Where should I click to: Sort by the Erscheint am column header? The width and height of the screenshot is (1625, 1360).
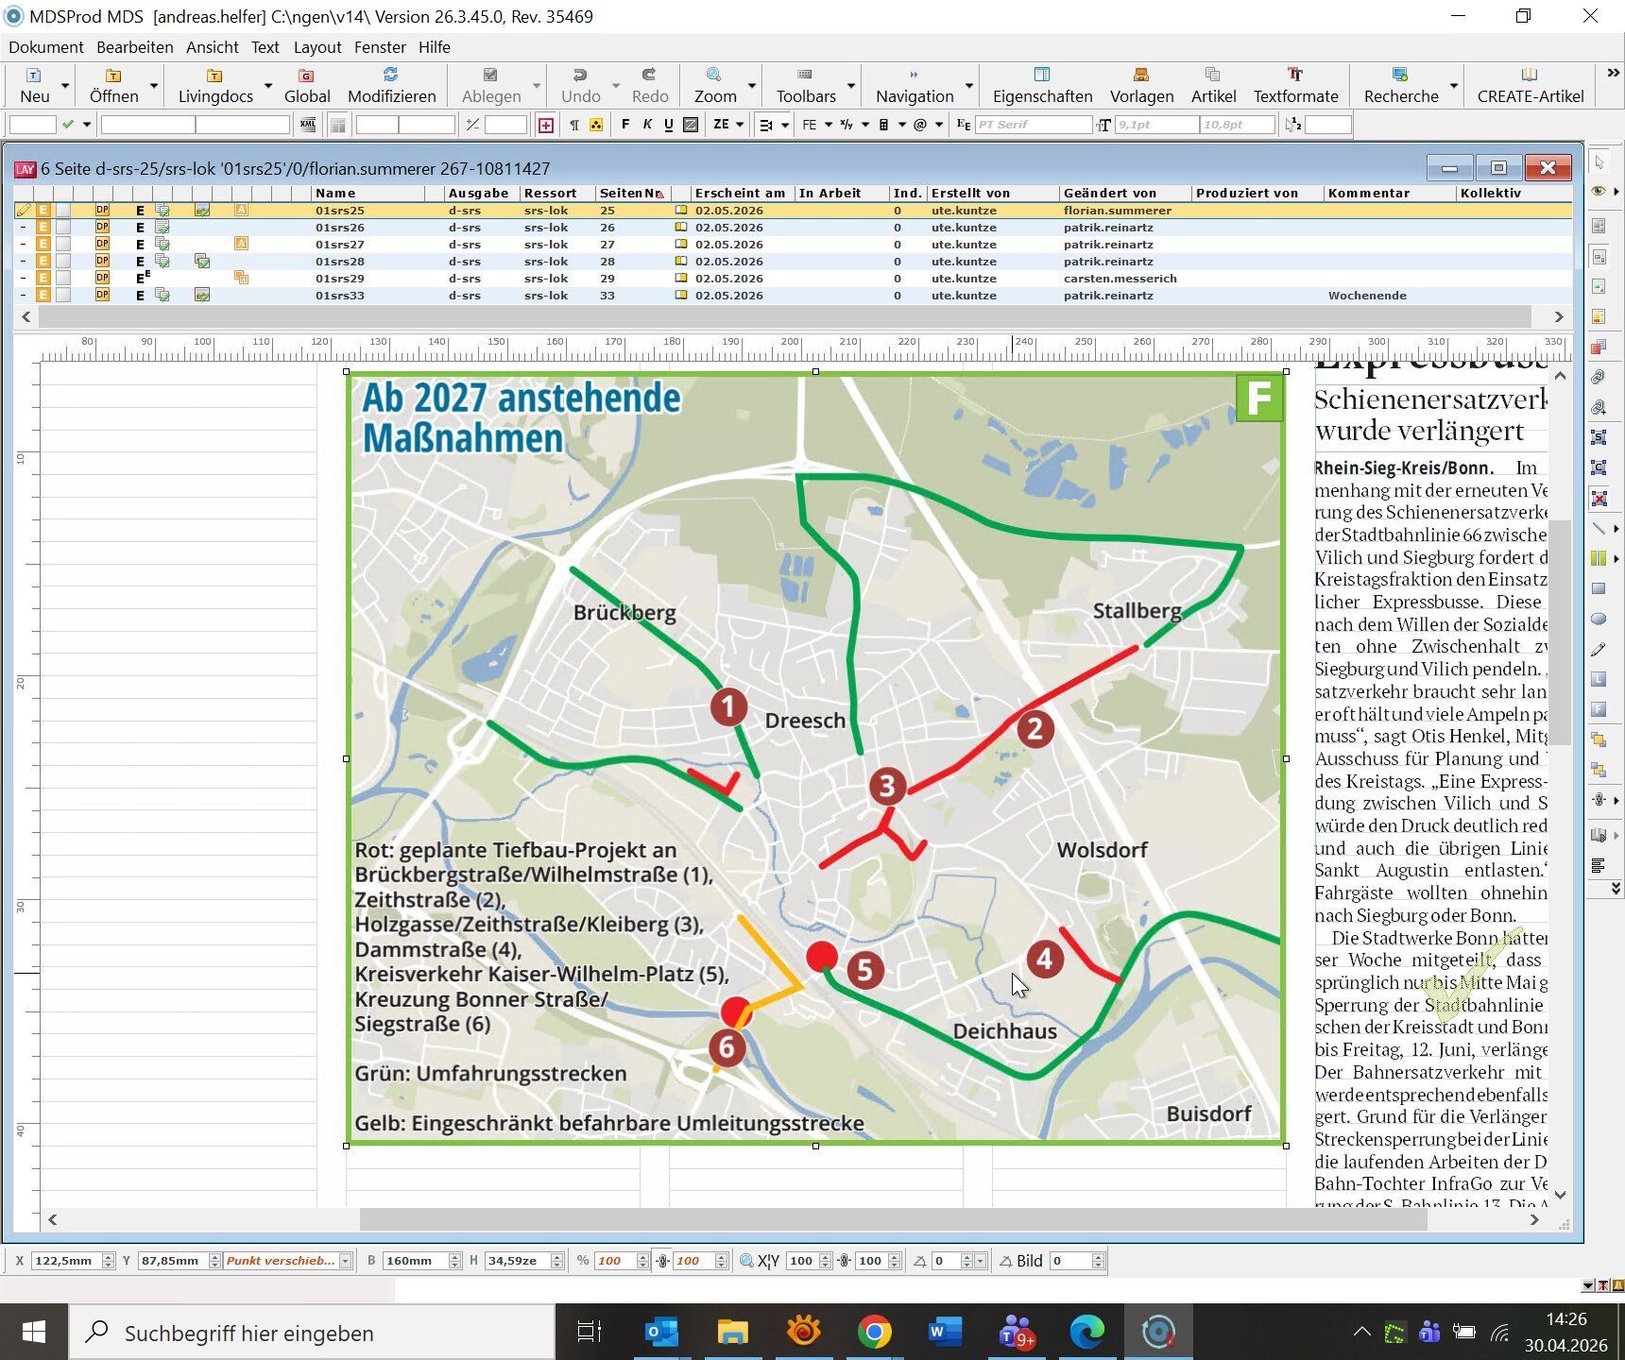coord(740,194)
